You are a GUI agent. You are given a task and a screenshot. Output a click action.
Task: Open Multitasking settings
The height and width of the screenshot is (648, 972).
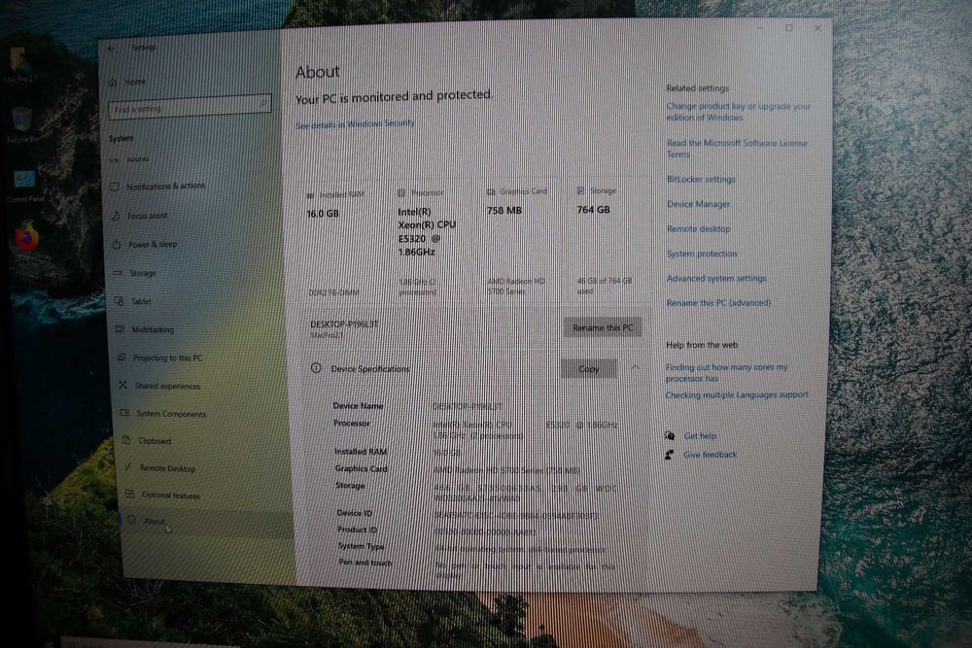[x=153, y=329]
